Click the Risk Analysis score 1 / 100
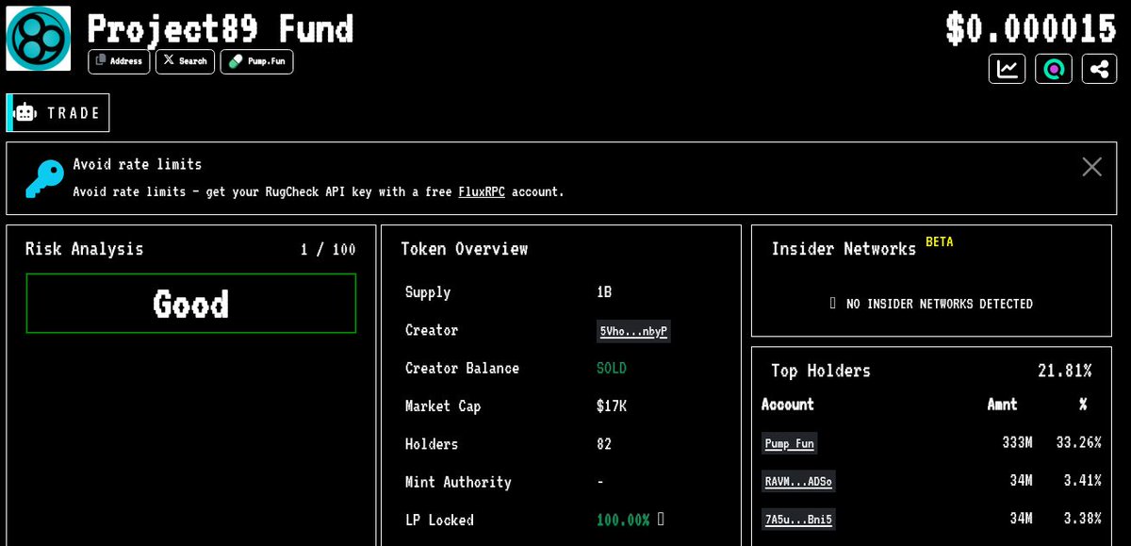The width and height of the screenshot is (1131, 546). click(x=328, y=250)
